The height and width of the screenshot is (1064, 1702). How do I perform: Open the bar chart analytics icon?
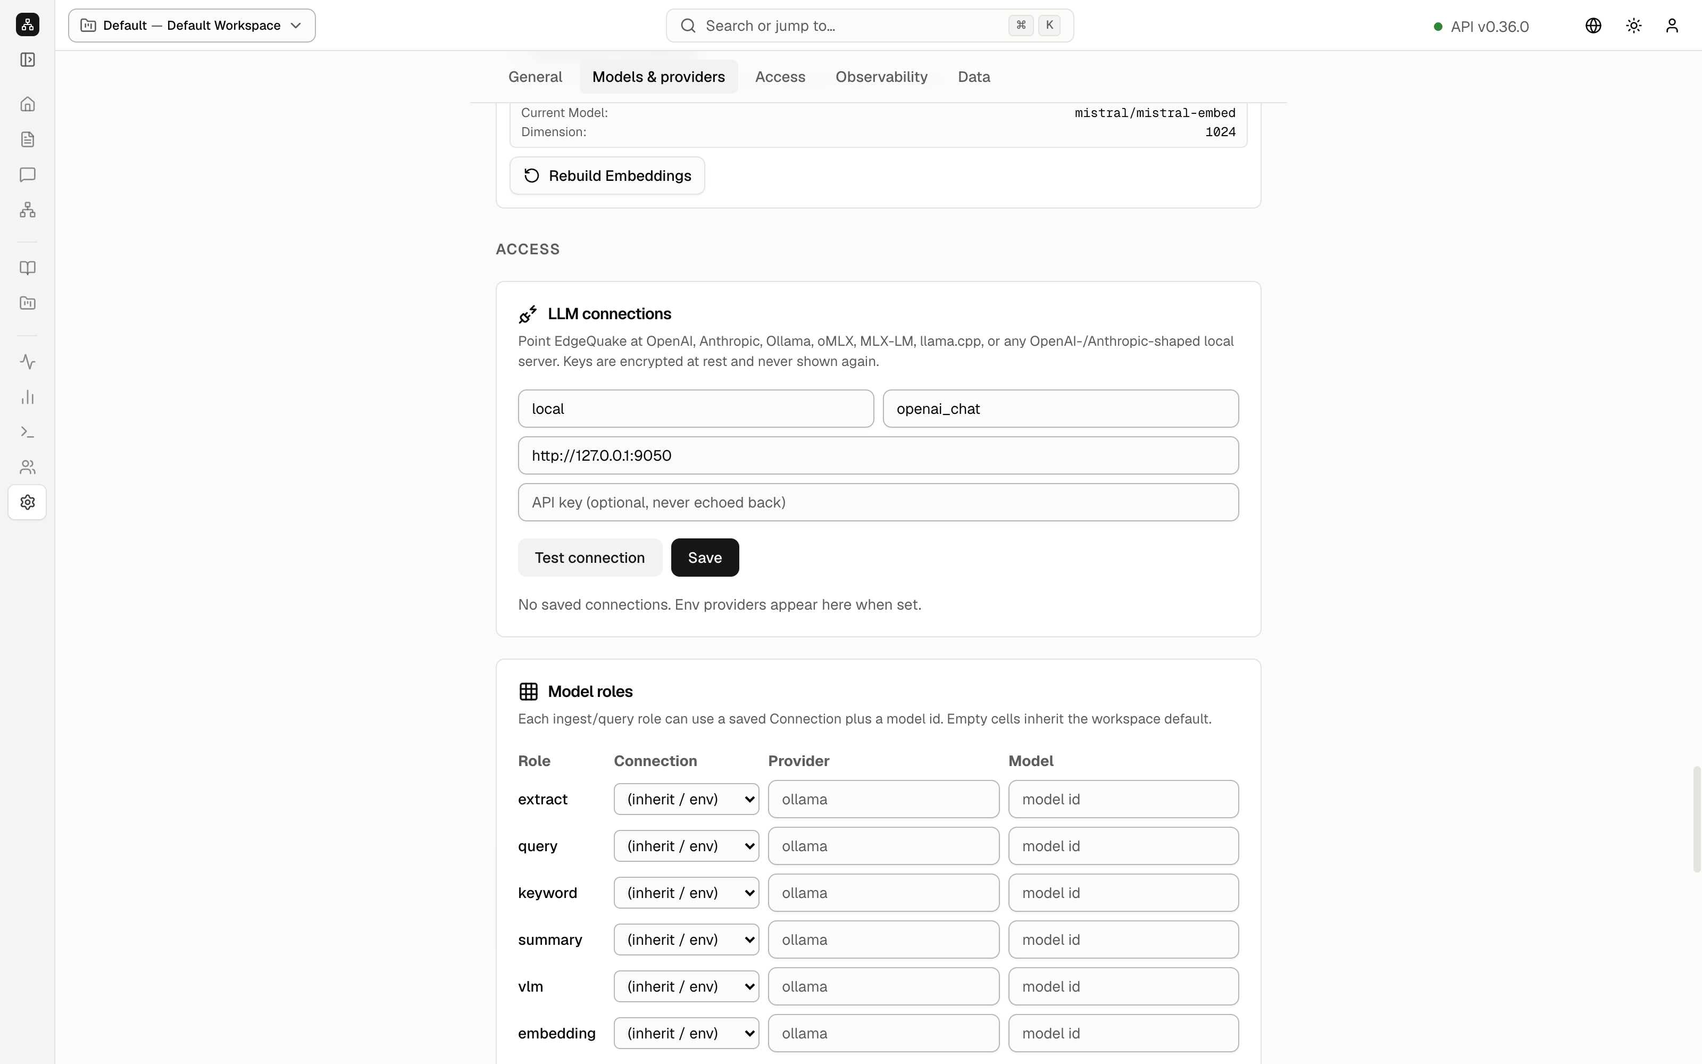(28, 397)
